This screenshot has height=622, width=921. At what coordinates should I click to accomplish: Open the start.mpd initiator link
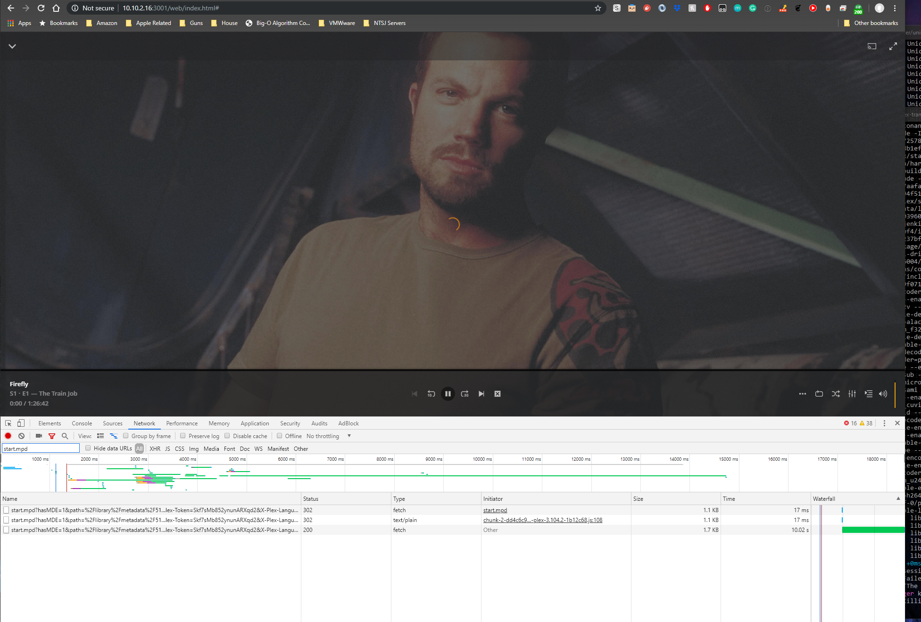coord(495,510)
